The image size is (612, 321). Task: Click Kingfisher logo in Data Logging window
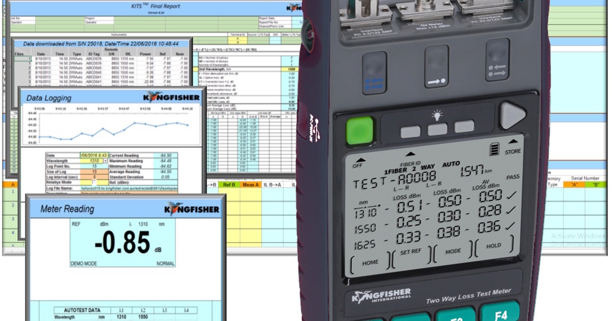pyautogui.click(x=172, y=97)
